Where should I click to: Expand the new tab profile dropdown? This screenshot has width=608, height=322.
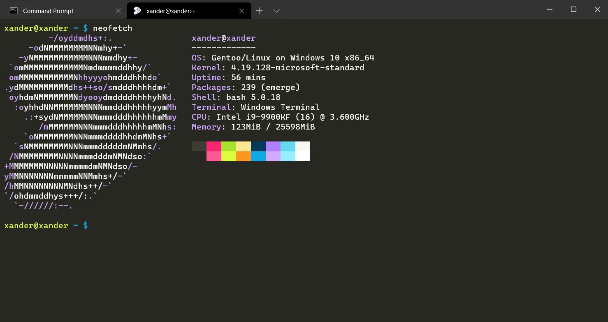point(276,11)
